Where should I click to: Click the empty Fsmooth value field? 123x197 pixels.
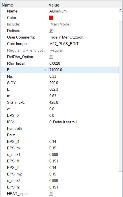[x=84, y=128]
